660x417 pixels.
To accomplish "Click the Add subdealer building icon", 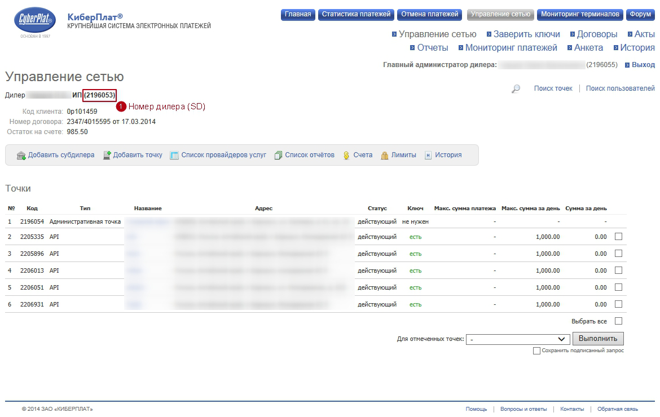I will click(x=21, y=156).
